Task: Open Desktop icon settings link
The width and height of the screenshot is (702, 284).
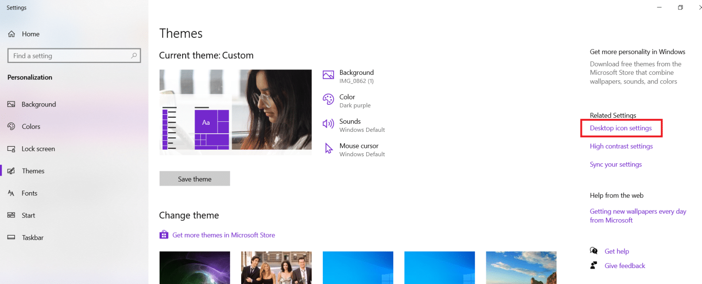Action: (x=620, y=128)
